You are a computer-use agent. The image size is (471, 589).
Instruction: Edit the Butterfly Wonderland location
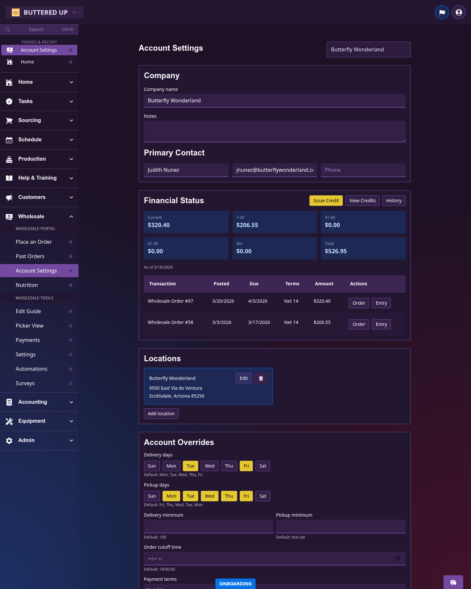click(244, 378)
